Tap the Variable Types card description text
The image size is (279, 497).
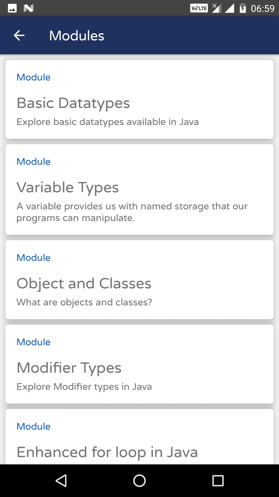pyautogui.click(x=132, y=212)
